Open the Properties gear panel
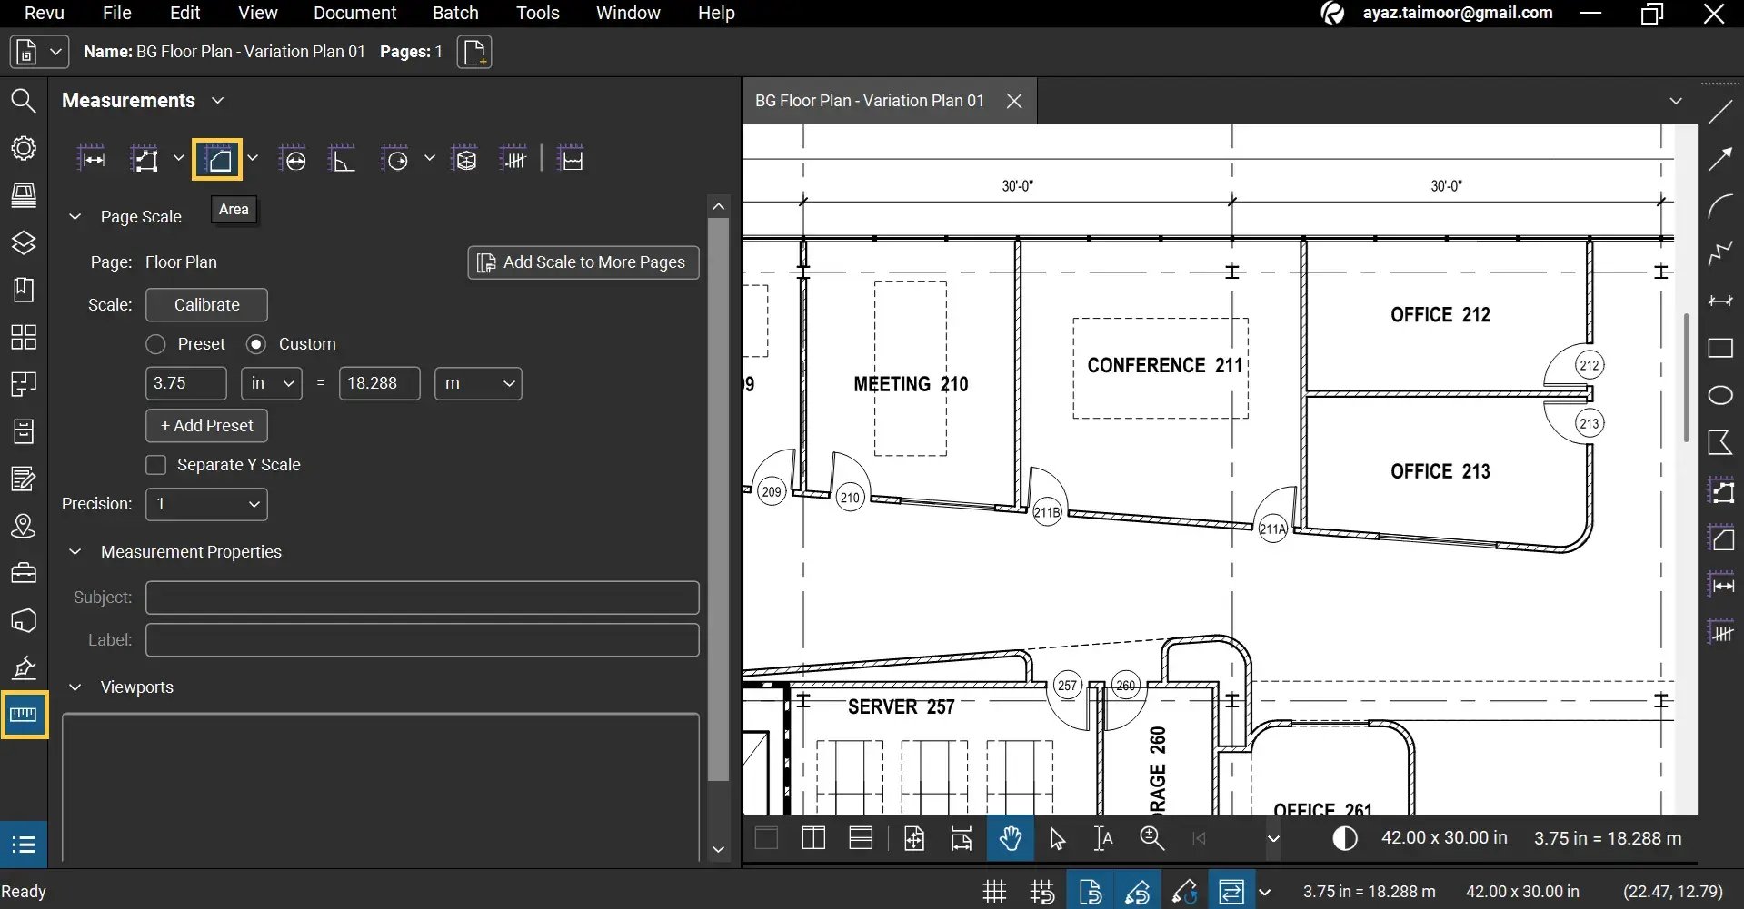 (24, 148)
